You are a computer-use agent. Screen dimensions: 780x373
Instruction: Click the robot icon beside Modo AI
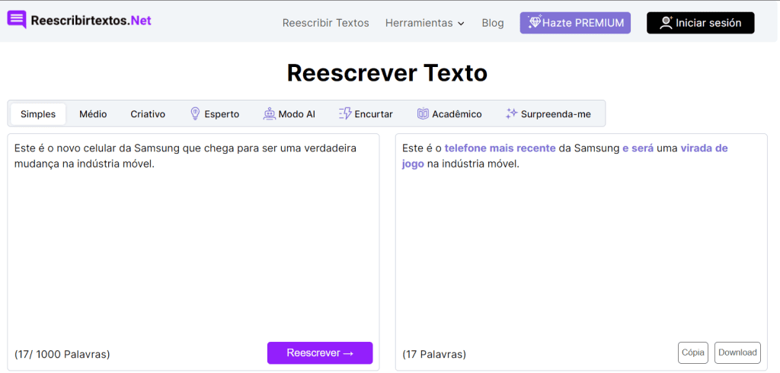coord(269,114)
